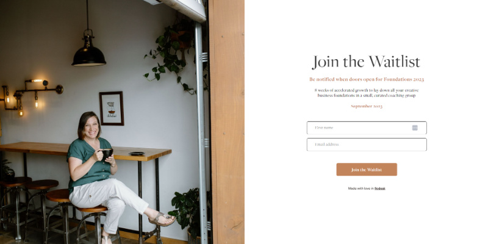The image size is (488, 244).
Task: Focus the First name input field
Action: 367,127
